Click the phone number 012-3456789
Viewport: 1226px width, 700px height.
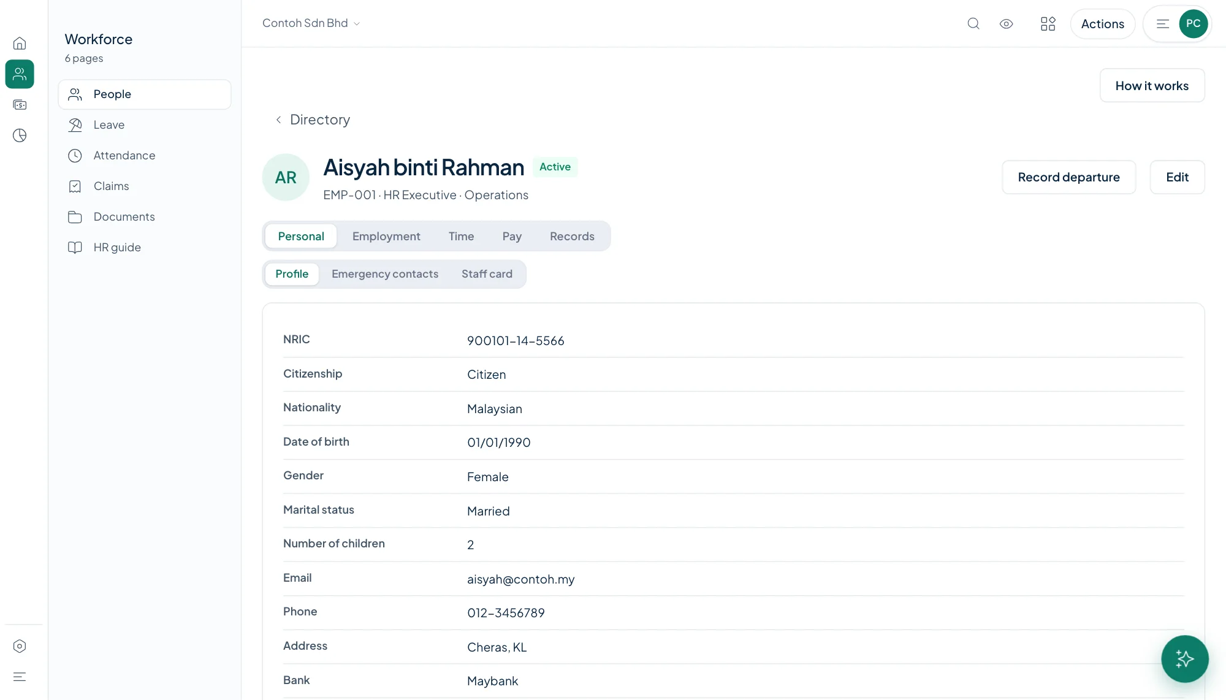pos(506,613)
